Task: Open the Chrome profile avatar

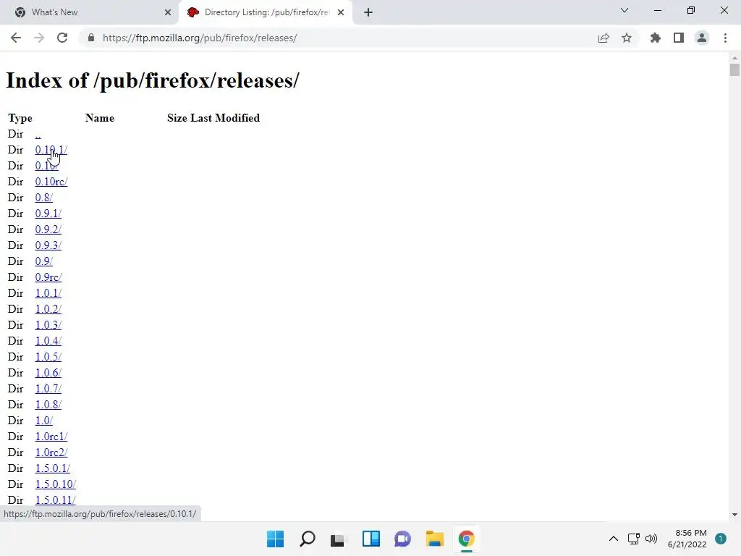Action: 702,38
